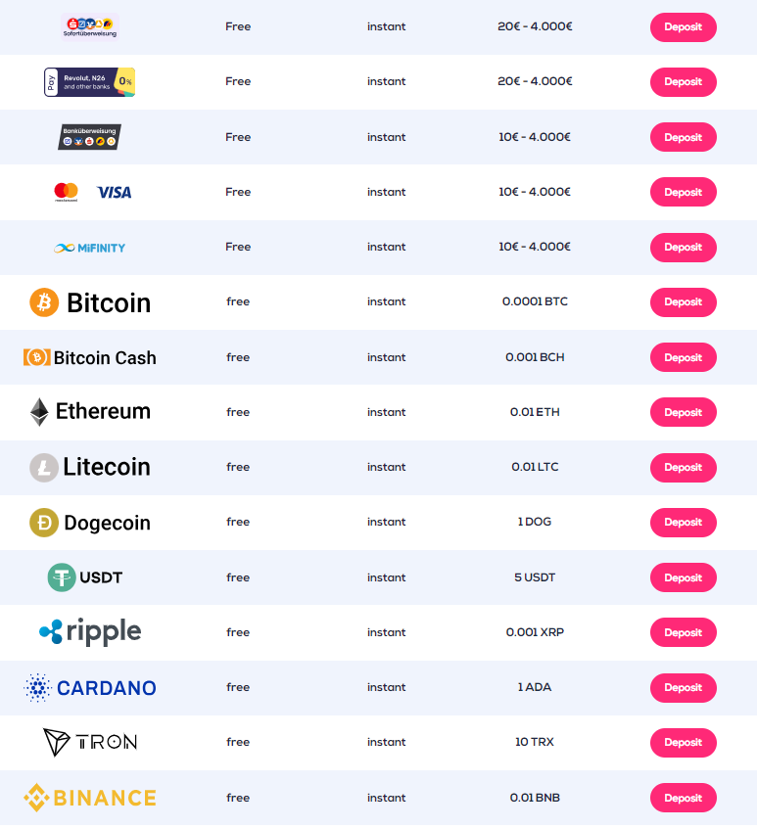
Task: Click the Binance logo
Action: click(x=90, y=798)
